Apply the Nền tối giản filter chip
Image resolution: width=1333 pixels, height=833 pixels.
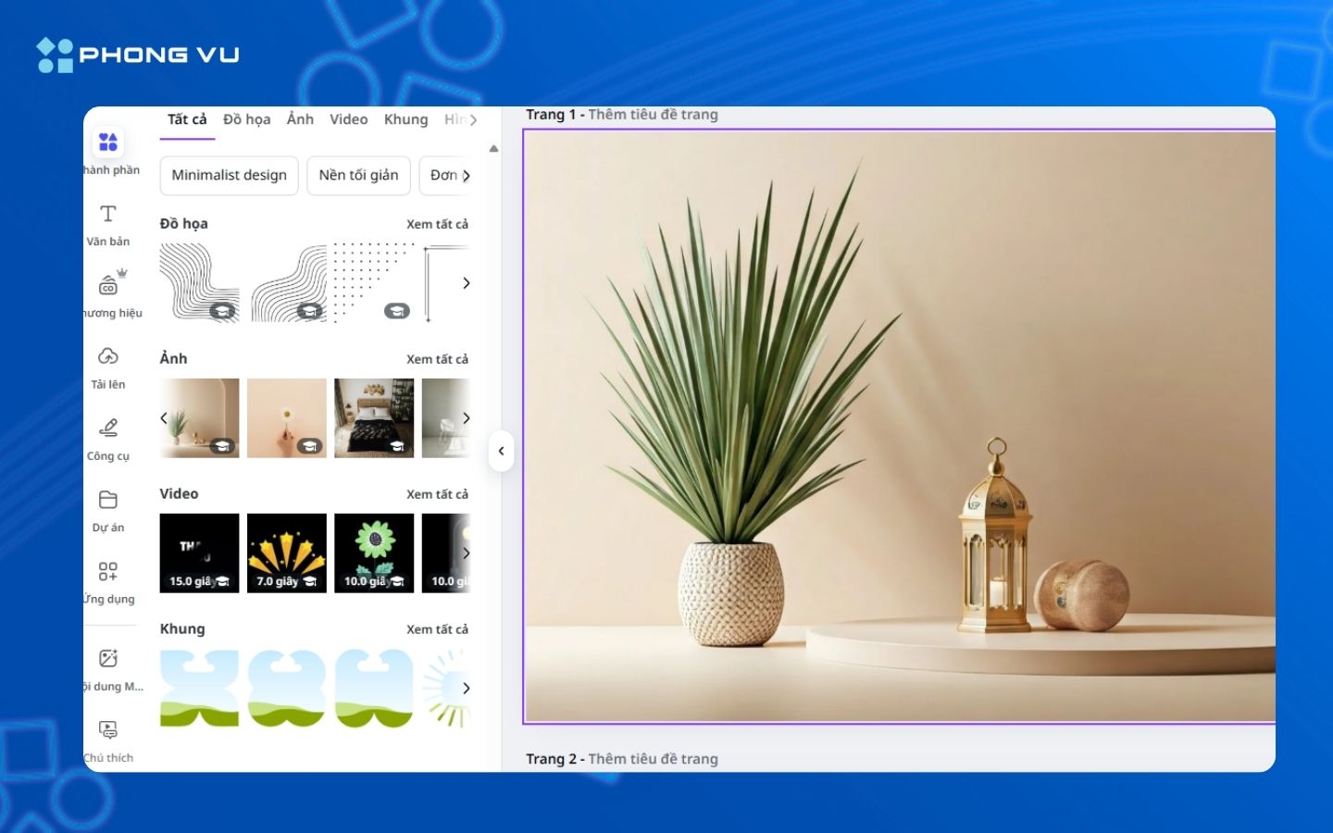[358, 175]
